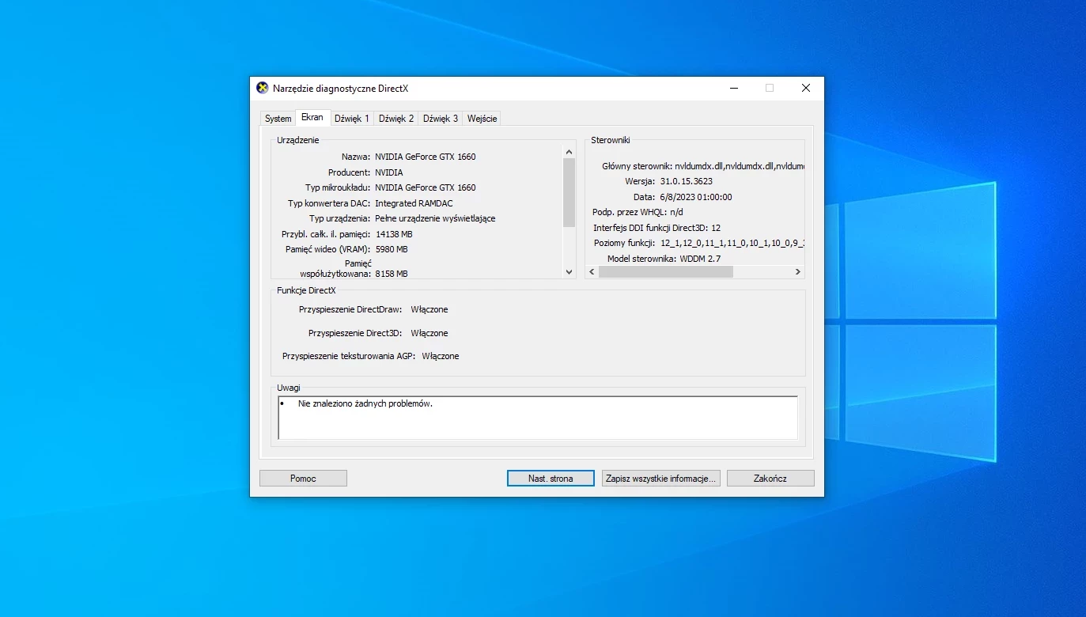Click the 14138 MB memory value
Image resolution: width=1086 pixels, height=617 pixels.
tap(394, 234)
